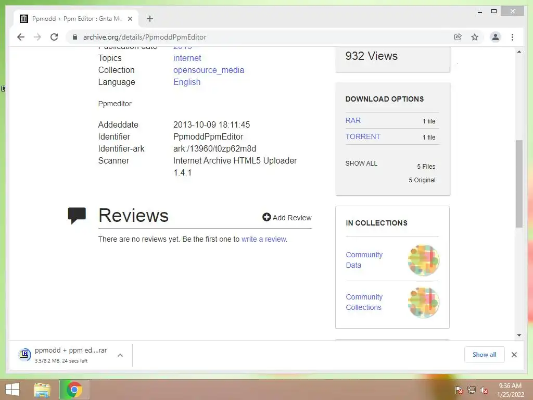Click the muted volume tray icon
Screen dimensions: 533x400
pyautogui.click(x=484, y=390)
